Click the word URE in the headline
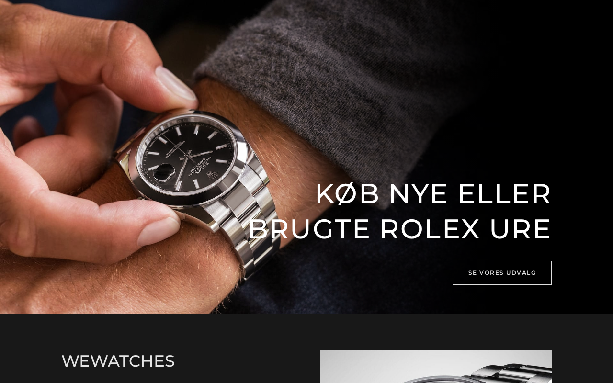This screenshot has height=383, width=613. (521, 229)
